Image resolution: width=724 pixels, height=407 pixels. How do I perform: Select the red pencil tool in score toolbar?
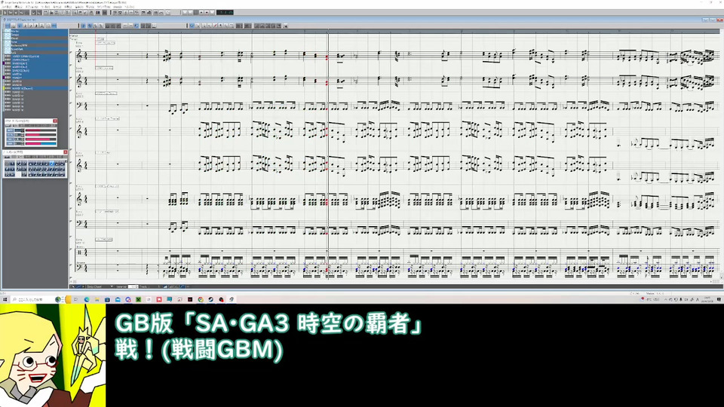pyautogui.click(x=215, y=26)
